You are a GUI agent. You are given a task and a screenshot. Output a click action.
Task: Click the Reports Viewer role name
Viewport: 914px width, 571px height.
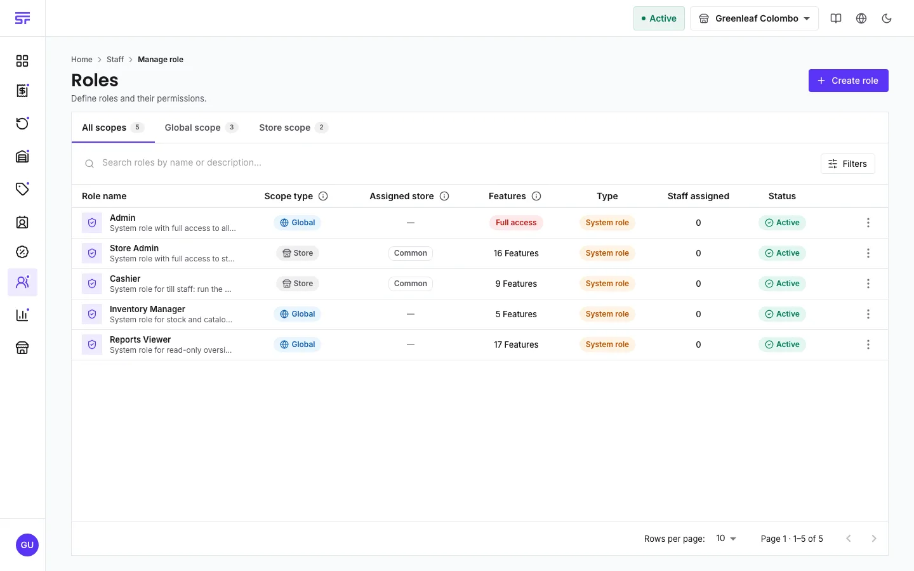140,339
